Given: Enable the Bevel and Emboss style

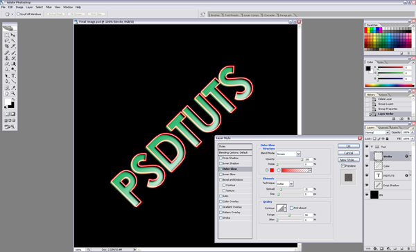Looking at the screenshot, I should point(220,180).
